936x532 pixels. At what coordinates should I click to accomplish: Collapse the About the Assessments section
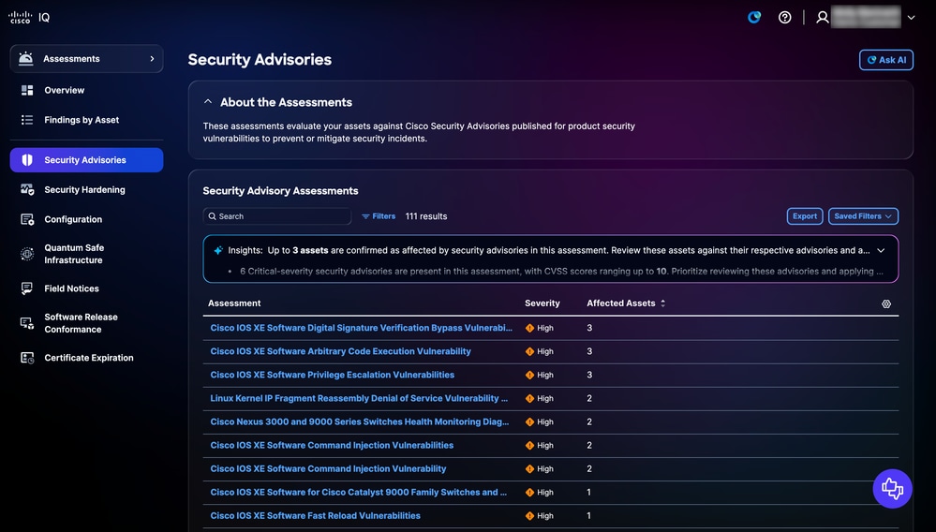[208, 102]
